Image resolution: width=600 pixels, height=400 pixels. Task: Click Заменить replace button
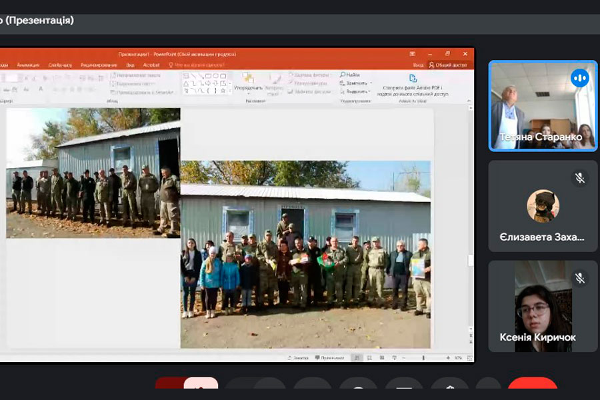coord(355,83)
